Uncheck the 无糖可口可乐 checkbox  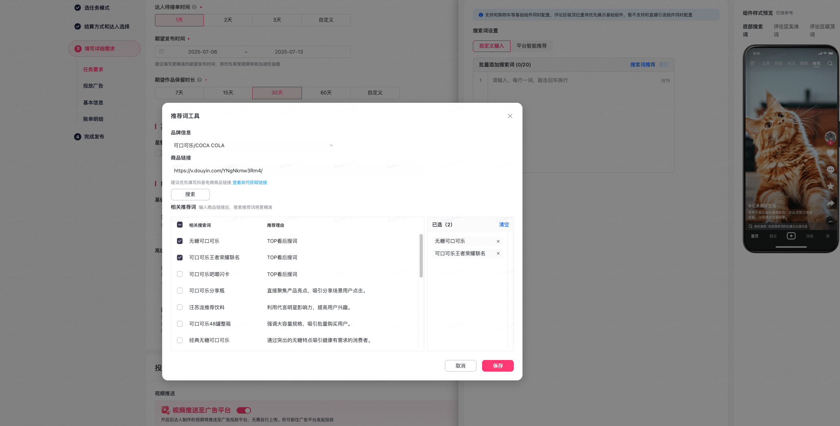[x=180, y=241]
